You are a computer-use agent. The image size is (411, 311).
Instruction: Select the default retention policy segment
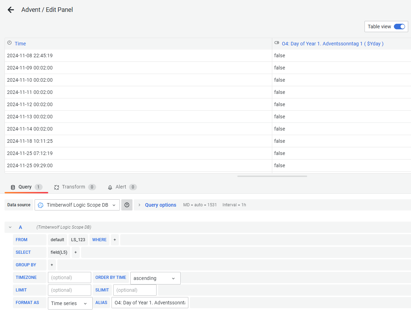point(57,240)
